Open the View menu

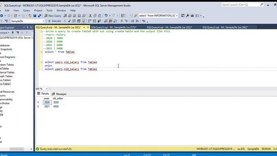click(16, 10)
